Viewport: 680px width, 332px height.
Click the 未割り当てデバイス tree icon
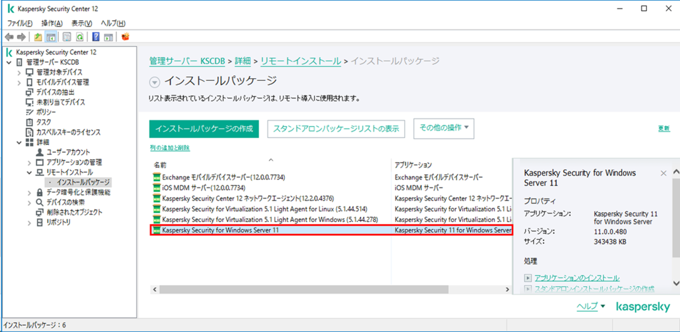pos(30,102)
